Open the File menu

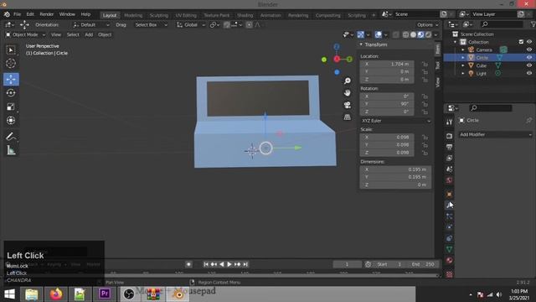[17, 14]
